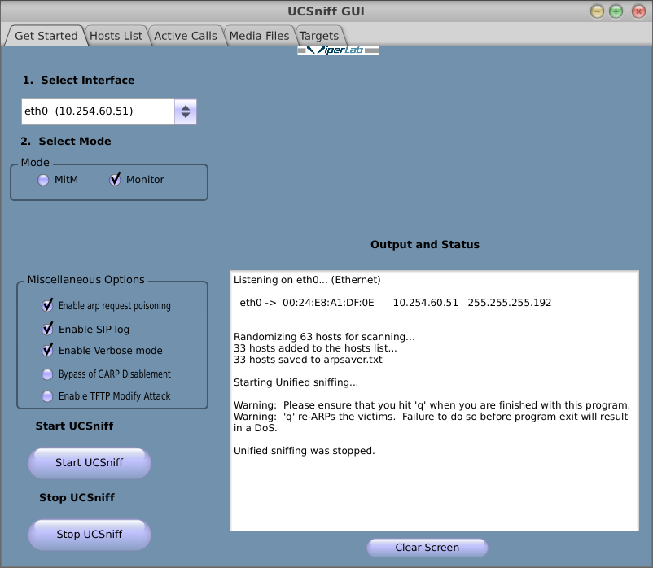Image resolution: width=653 pixels, height=568 pixels.
Task: Open the Active Calls tab
Action: point(186,36)
